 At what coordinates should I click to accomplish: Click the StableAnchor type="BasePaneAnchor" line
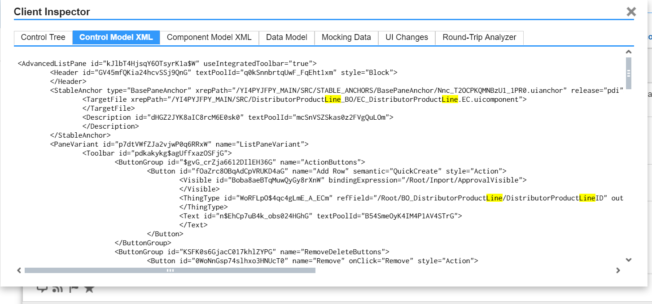[337, 91]
